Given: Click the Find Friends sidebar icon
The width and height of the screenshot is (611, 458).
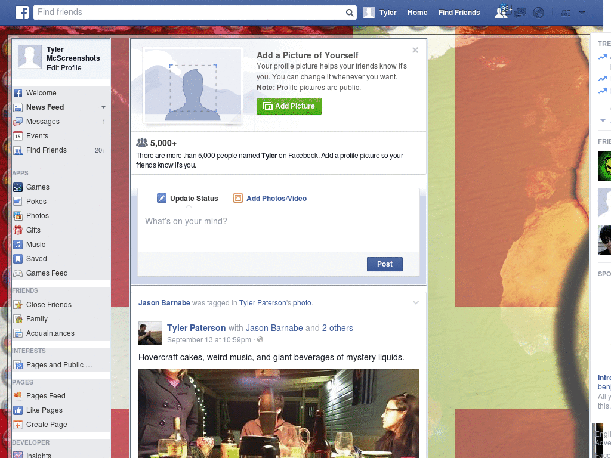Looking at the screenshot, I should (18, 150).
